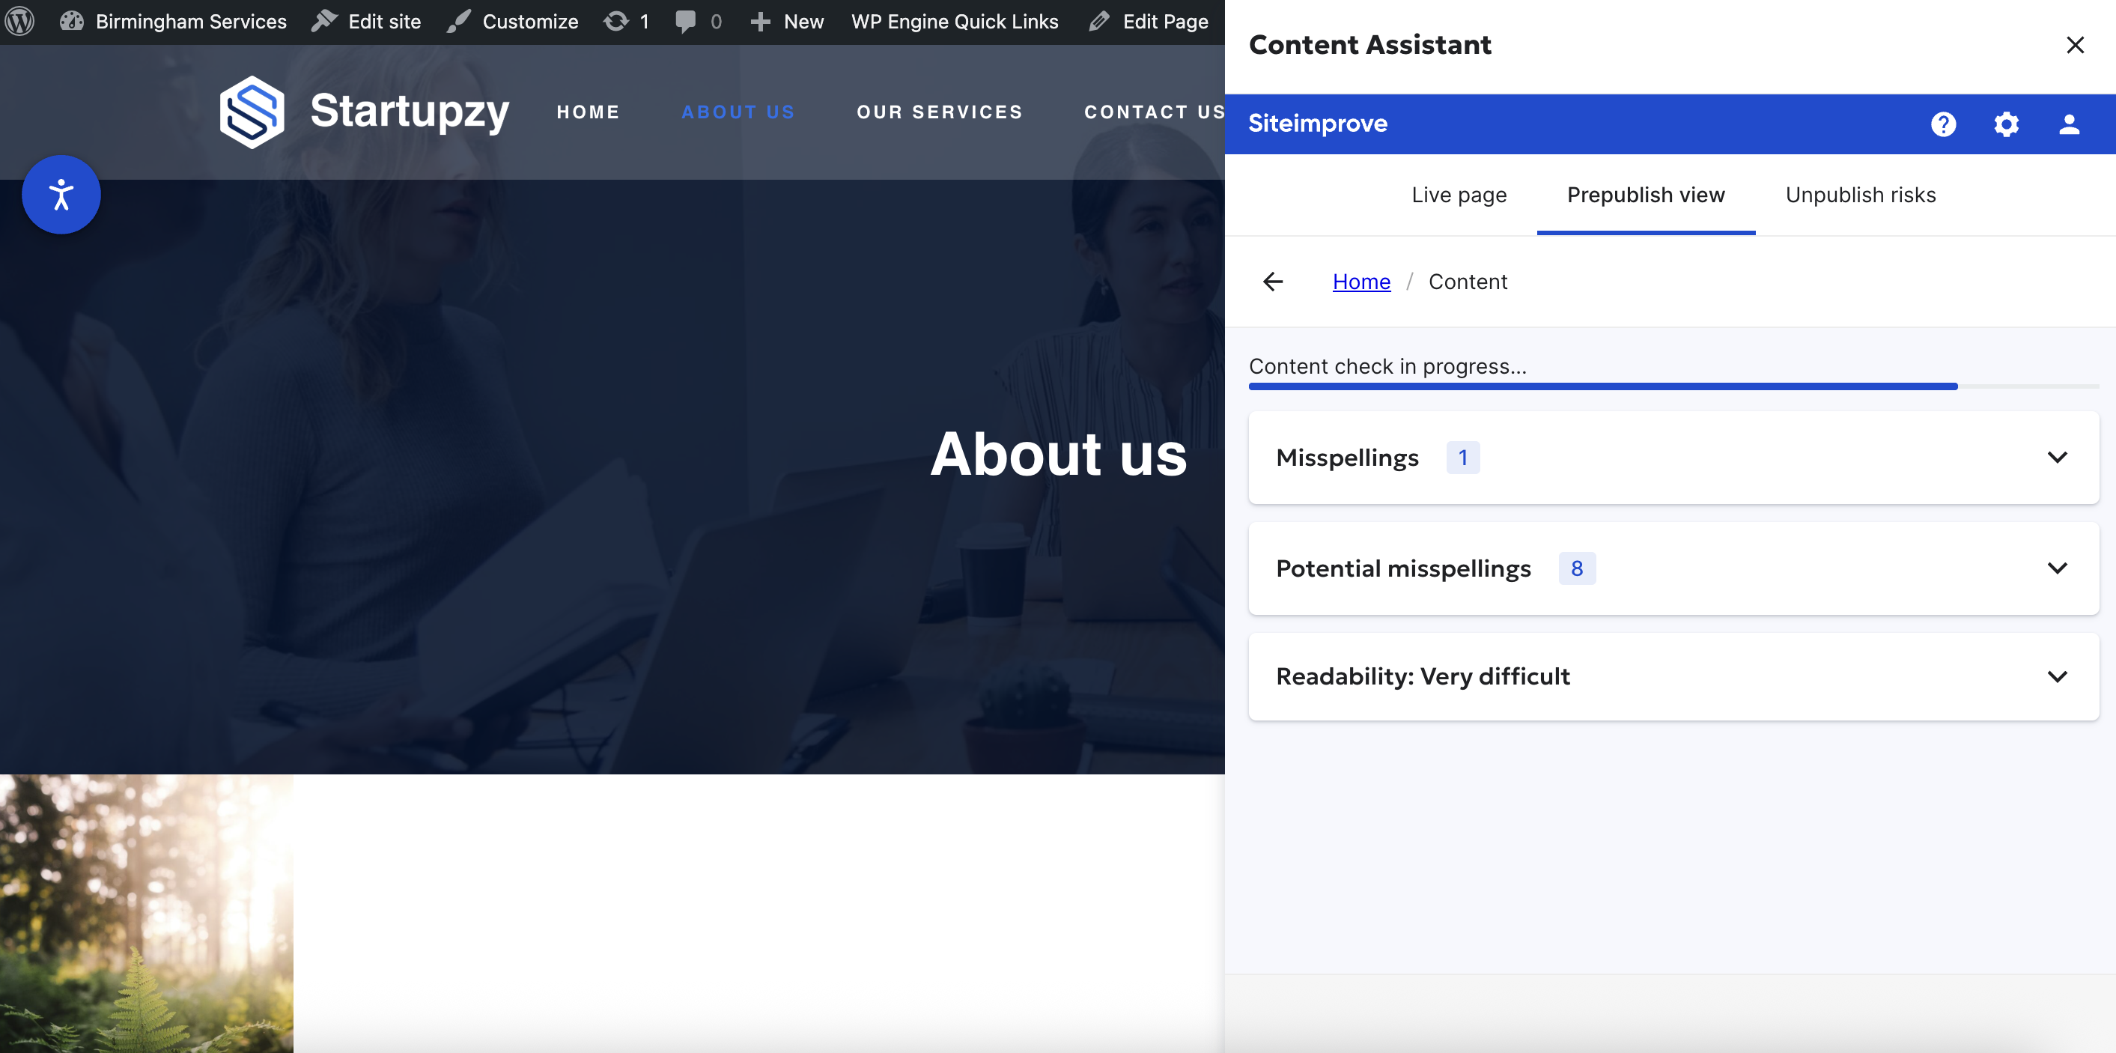Click the back arrow beside Home breadcrumb
The width and height of the screenshot is (2116, 1053).
pos(1272,282)
